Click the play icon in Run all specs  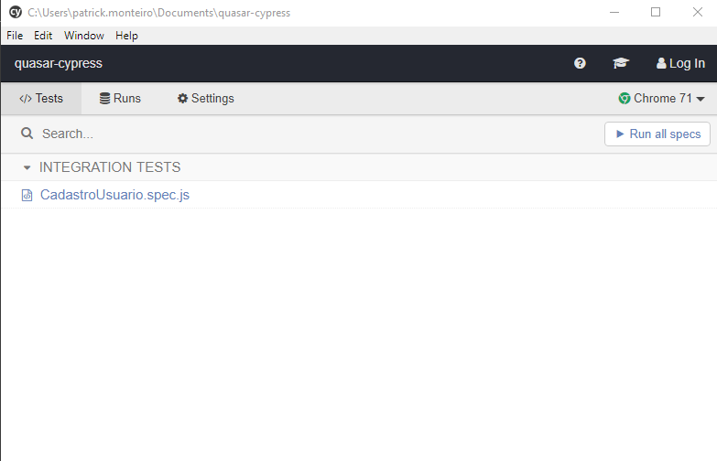click(x=620, y=134)
